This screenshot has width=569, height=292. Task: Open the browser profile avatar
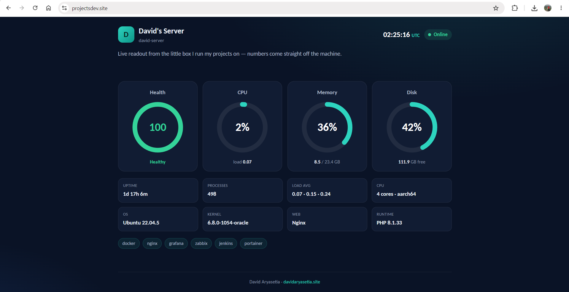click(x=548, y=8)
